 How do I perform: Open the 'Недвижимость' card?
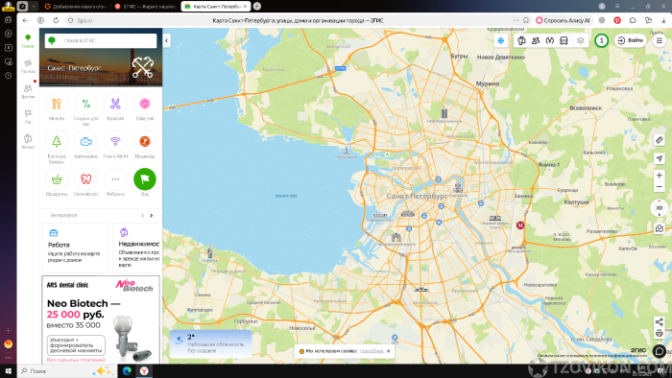(x=137, y=248)
